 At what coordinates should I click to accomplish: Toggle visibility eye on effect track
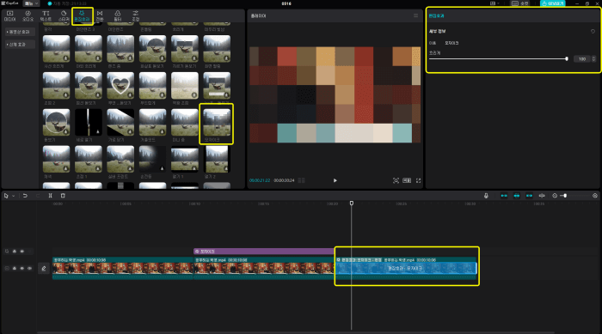(x=21, y=252)
